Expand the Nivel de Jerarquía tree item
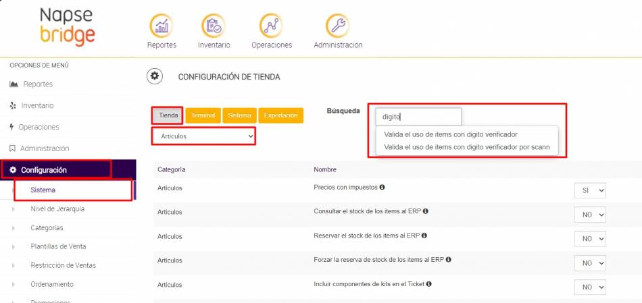Image resolution: width=642 pixels, height=303 pixels. [x=13, y=209]
